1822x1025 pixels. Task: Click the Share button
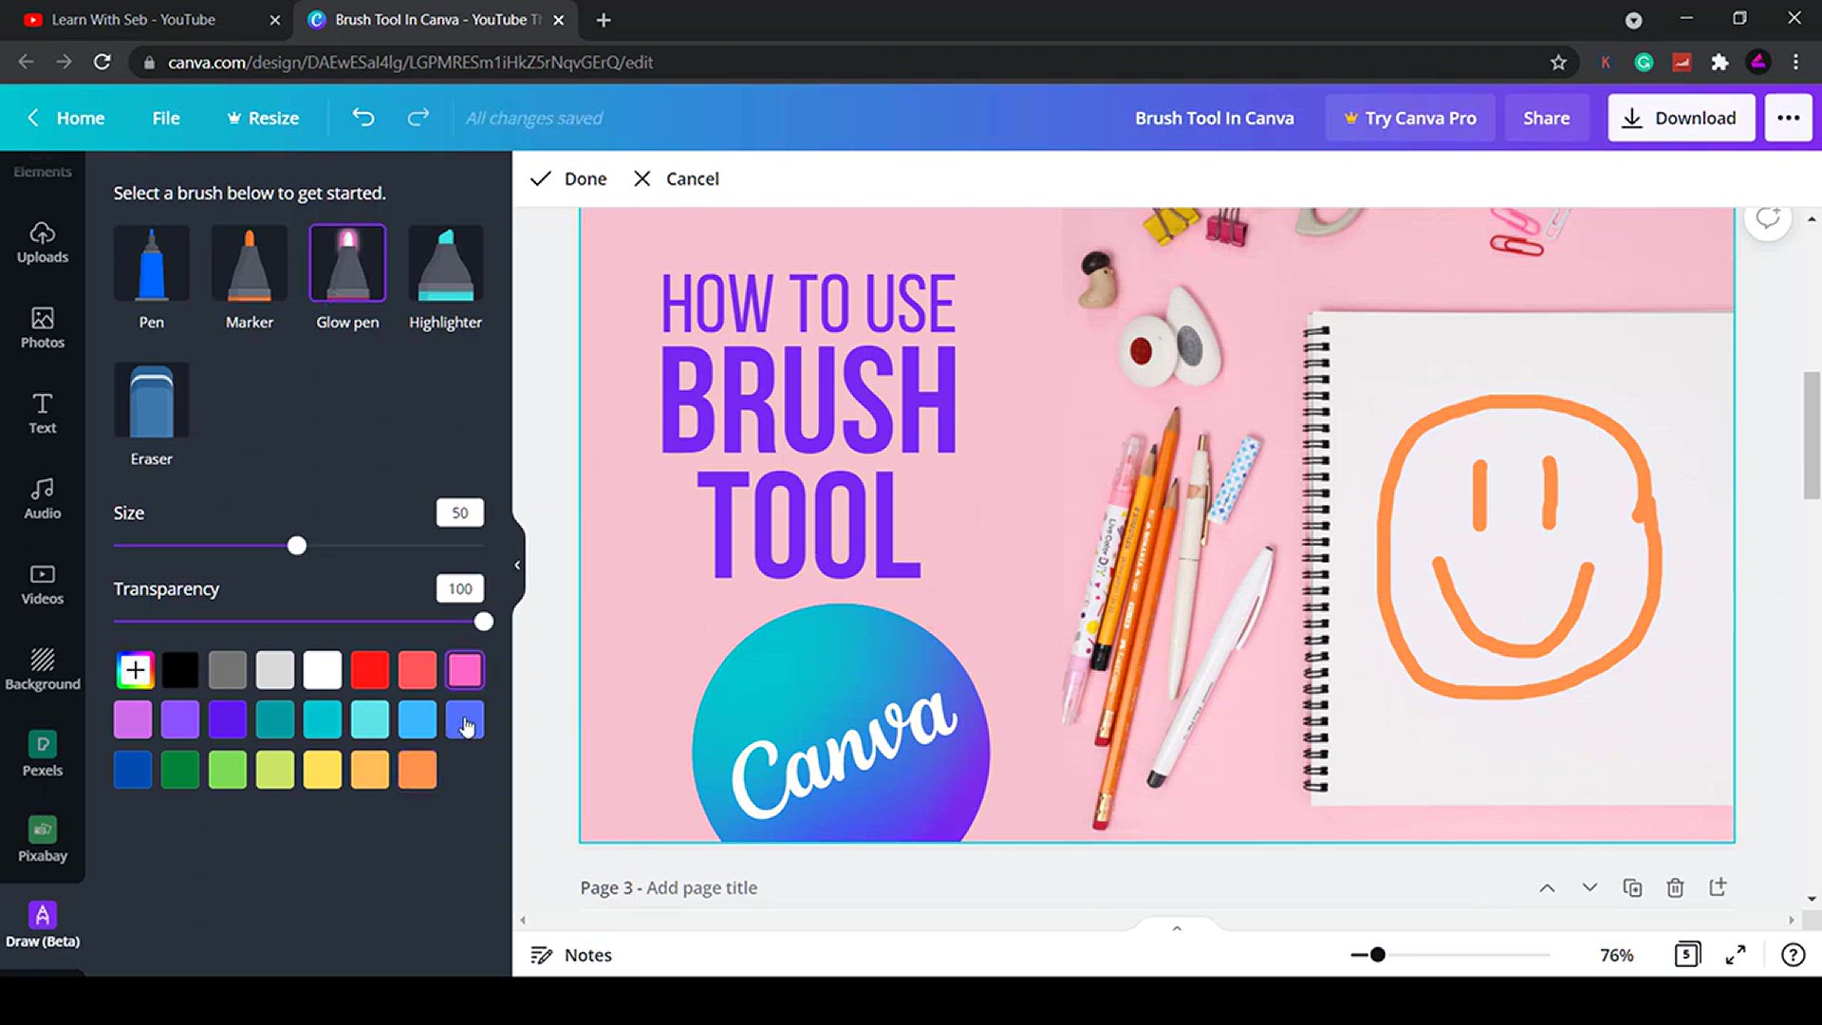pyautogui.click(x=1547, y=118)
